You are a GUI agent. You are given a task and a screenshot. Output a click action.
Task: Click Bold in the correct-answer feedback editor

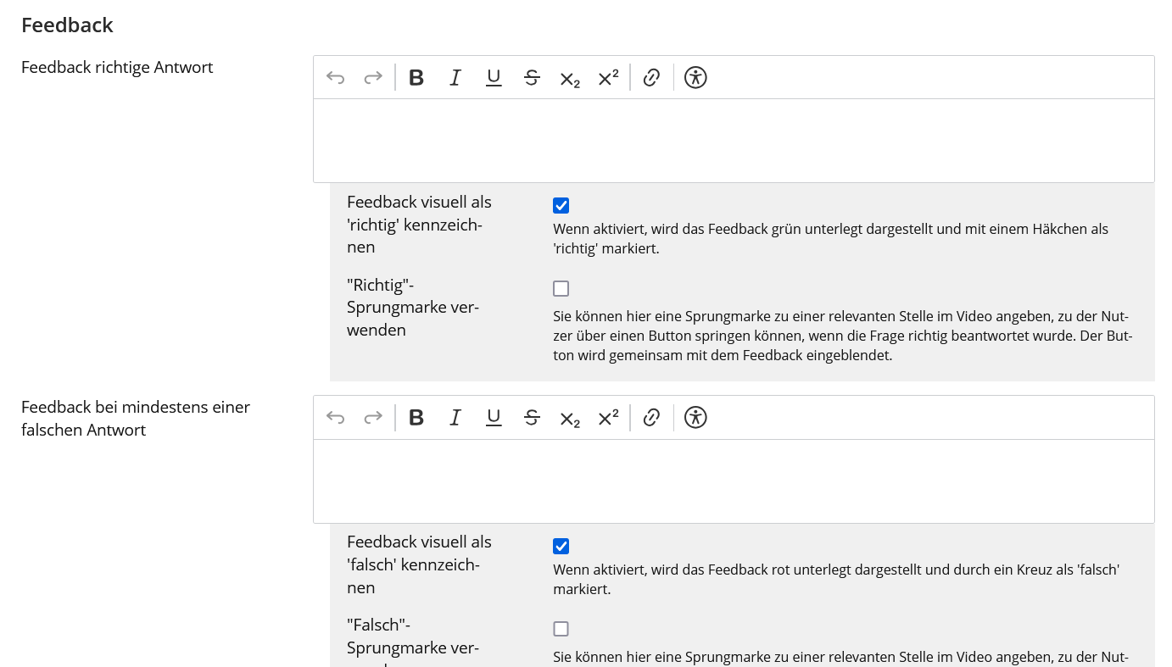click(x=416, y=78)
